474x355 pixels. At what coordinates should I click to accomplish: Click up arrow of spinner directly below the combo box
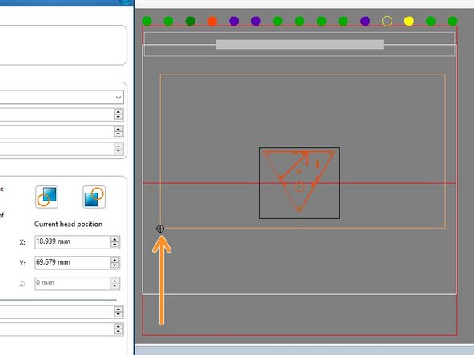[x=118, y=112]
